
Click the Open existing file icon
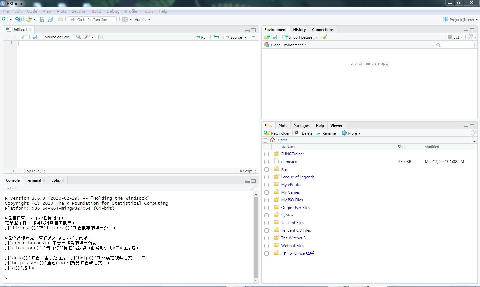pos(29,19)
